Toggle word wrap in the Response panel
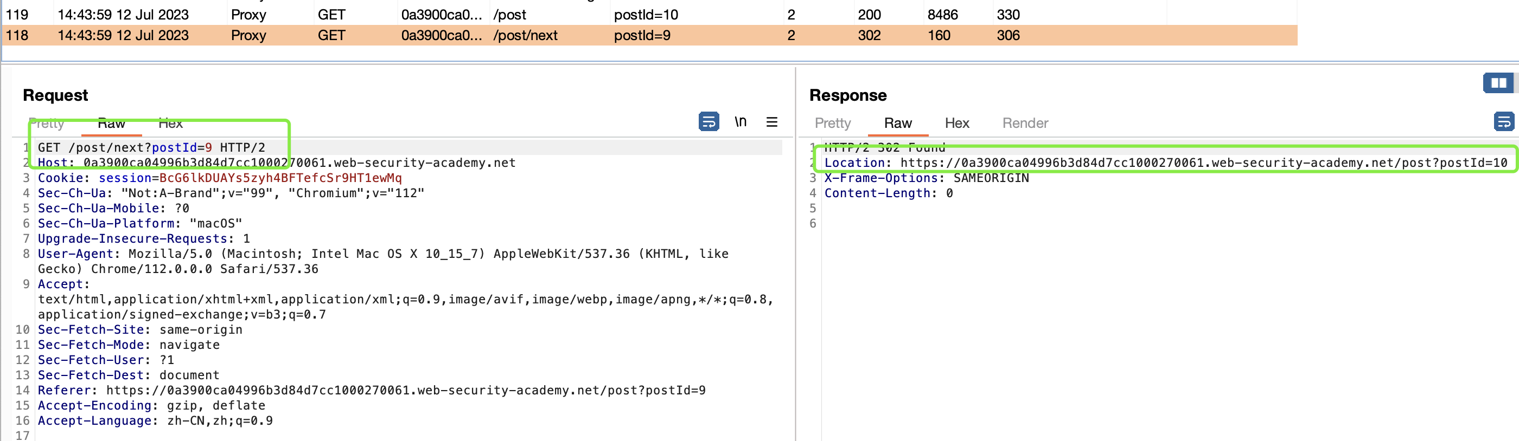The image size is (1519, 441). (x=1503, y=122)
